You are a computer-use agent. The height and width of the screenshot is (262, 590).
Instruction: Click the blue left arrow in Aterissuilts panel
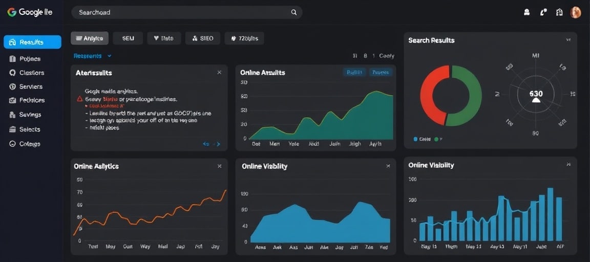coord(206,144)
